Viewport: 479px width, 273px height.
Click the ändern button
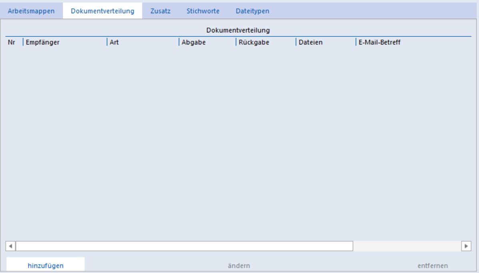point(239,266)
